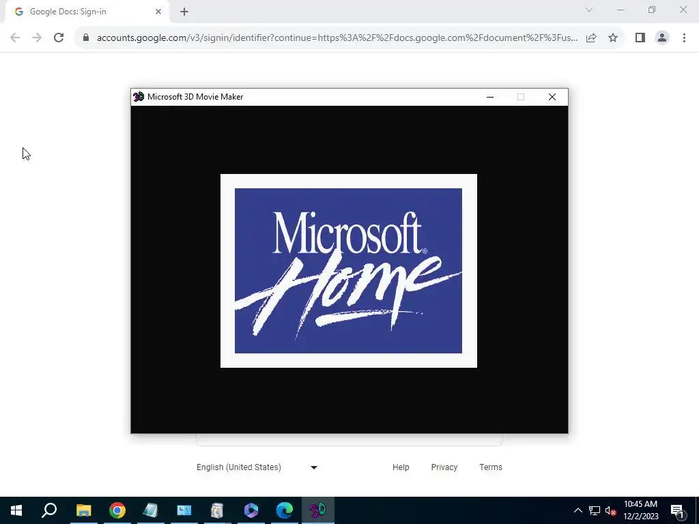This screenshot has width=699, height=524.
Task: Open taskbar Search
Action: 49,510
